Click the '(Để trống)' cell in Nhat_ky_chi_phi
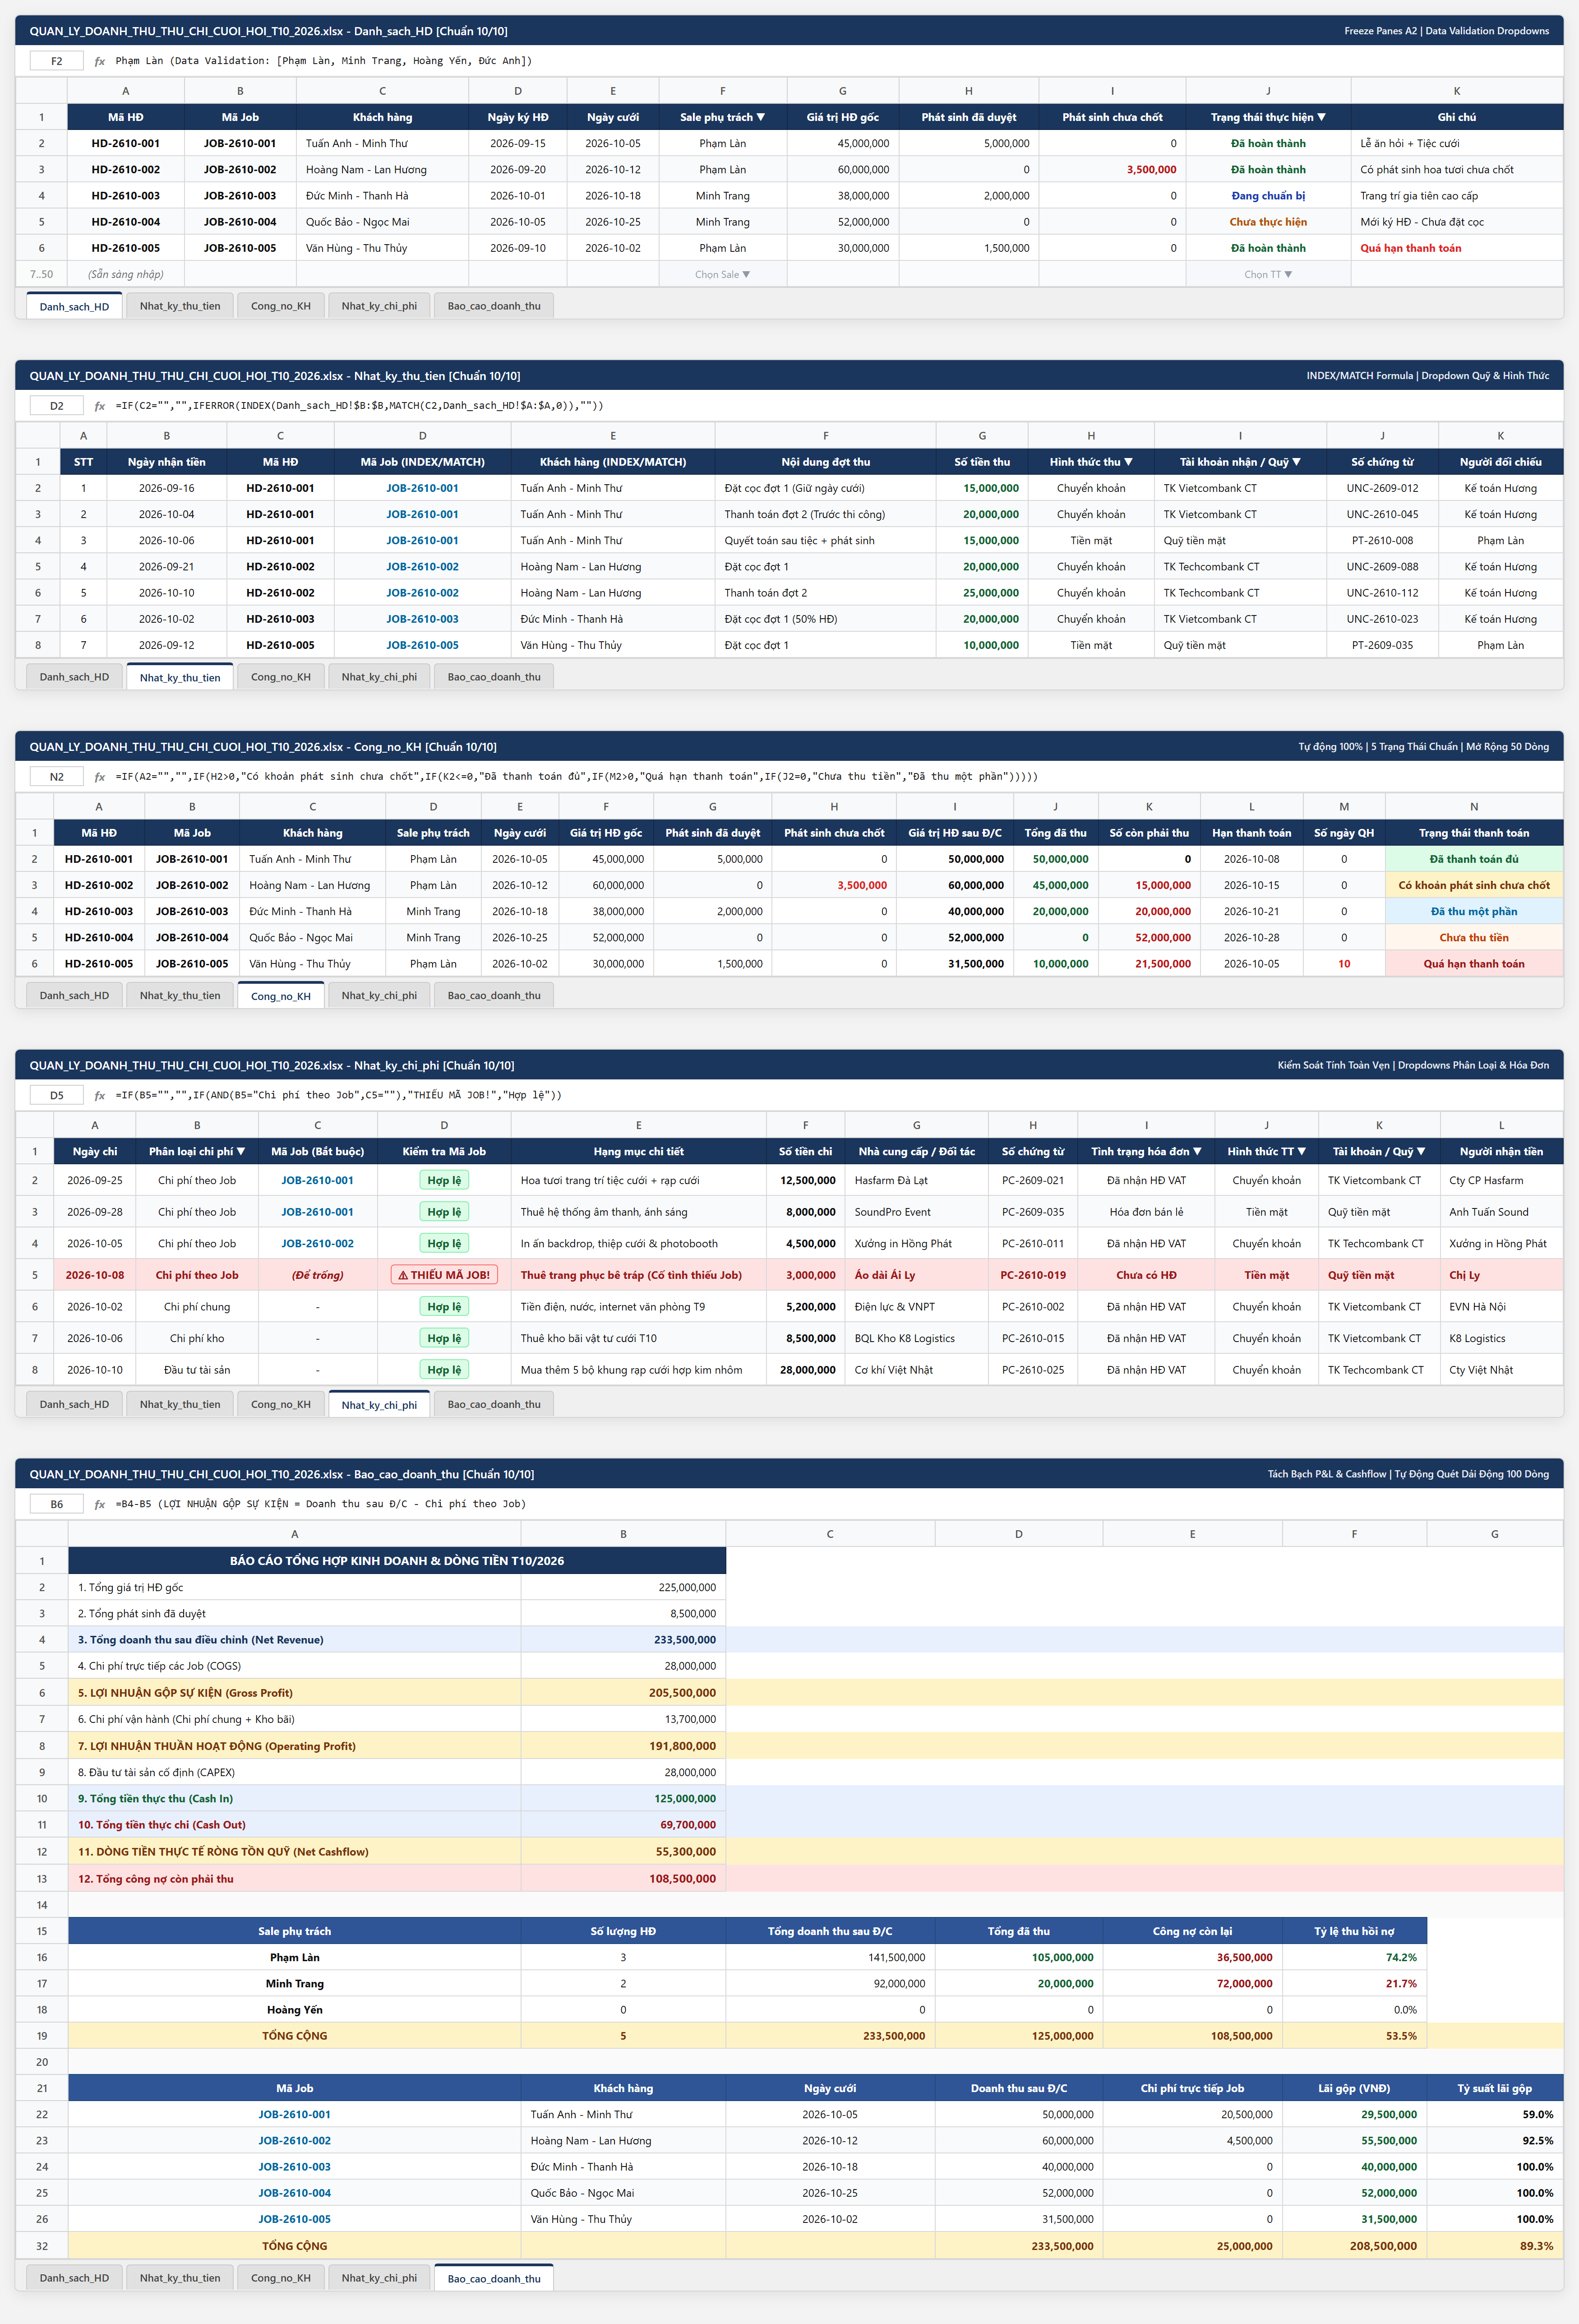The height and width of the screenshot is (2324, 1579). (317, 1275)
